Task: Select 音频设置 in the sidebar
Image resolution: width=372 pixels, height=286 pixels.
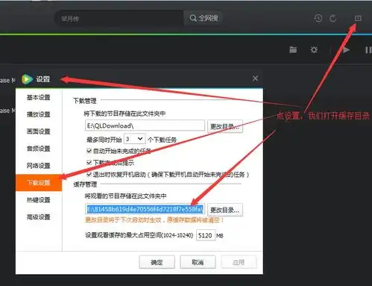Action: pyautogui.click(x=39, y=149)
